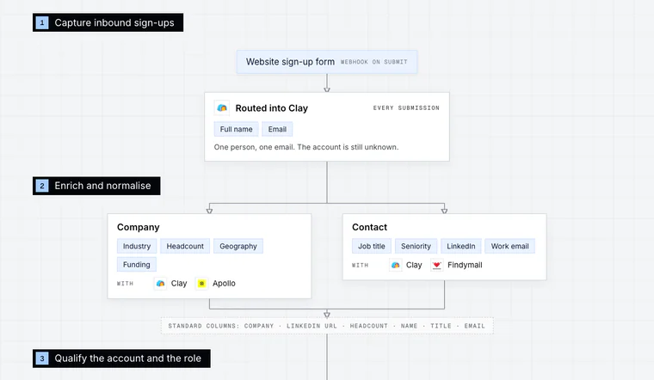This screenshot has height=380, width=654.
Task: Click the Job title tag
Action: tap(372, 246)
